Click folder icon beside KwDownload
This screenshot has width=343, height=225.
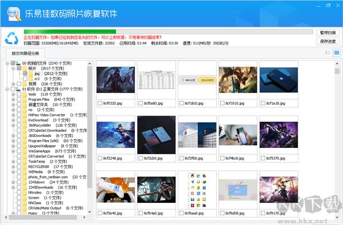[25, 120]
